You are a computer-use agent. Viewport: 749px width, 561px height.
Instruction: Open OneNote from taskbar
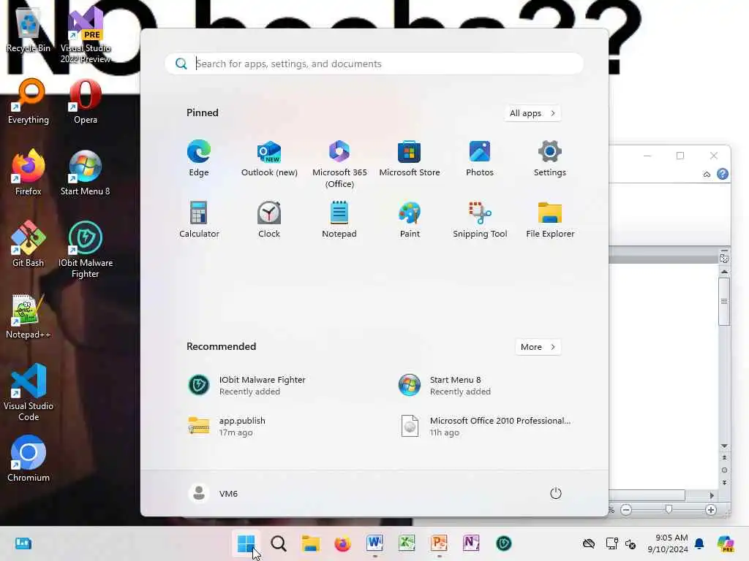point(471,543)
